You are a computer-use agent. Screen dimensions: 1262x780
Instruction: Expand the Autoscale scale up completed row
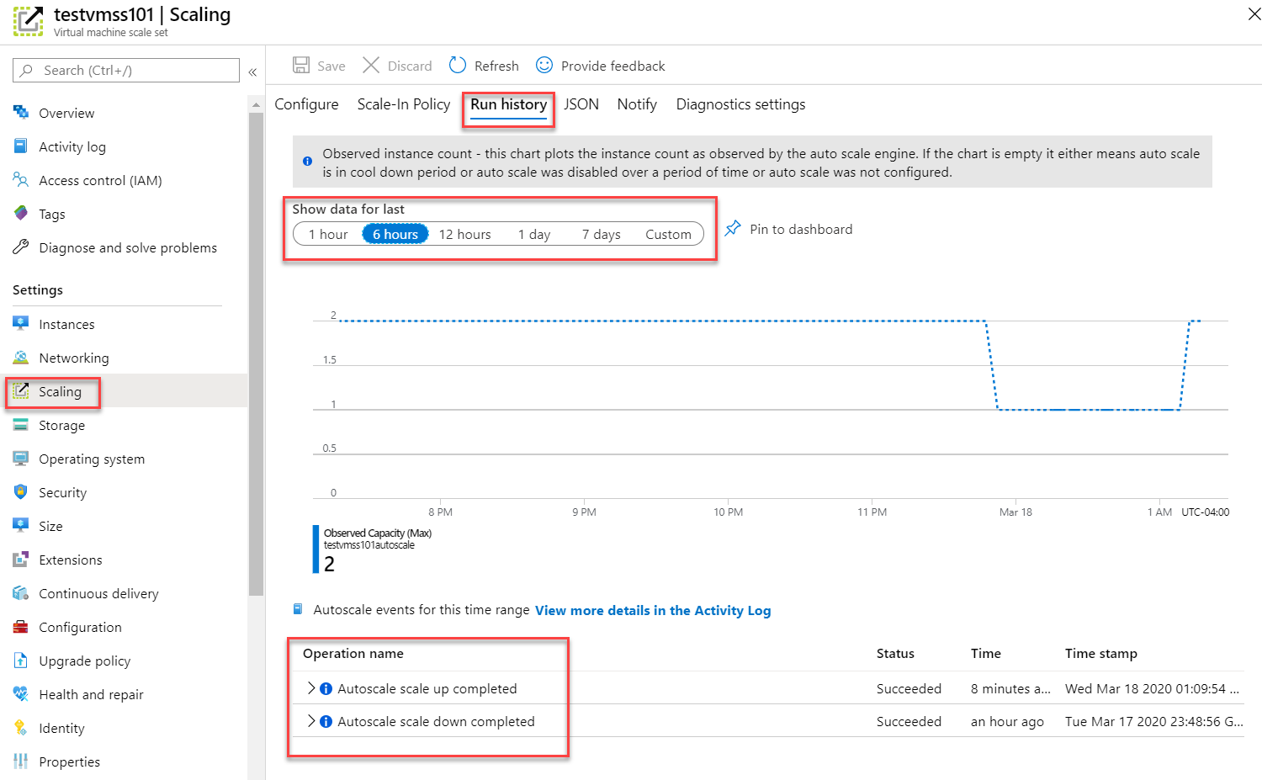pyautogui.click(x=311, y=687)
